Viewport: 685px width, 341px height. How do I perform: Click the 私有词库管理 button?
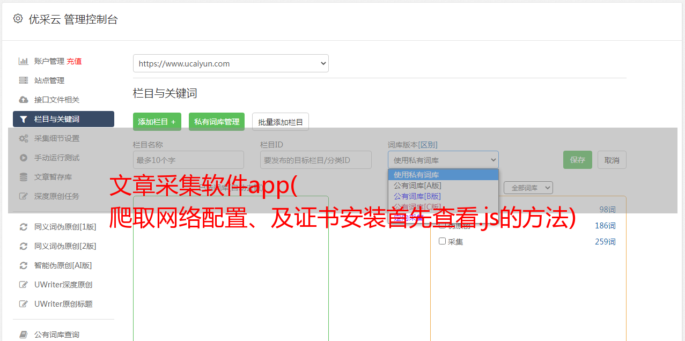(217, 122)
